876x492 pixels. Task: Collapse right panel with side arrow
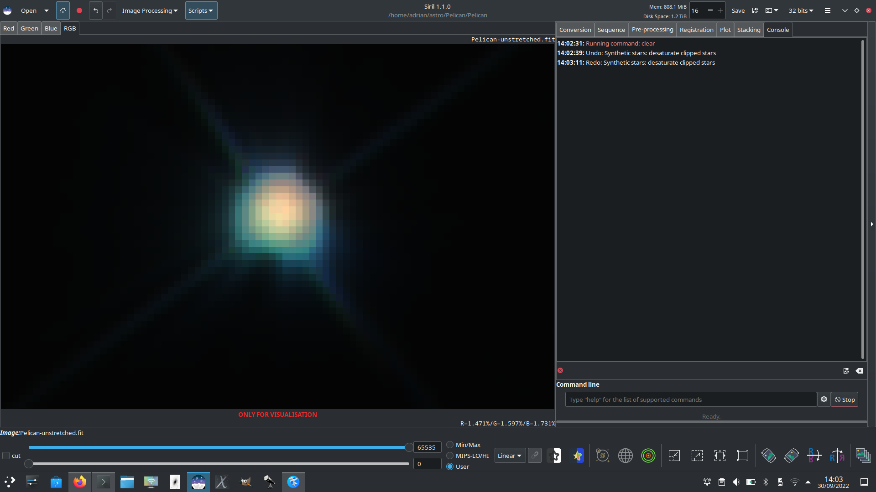click(872, 224)
